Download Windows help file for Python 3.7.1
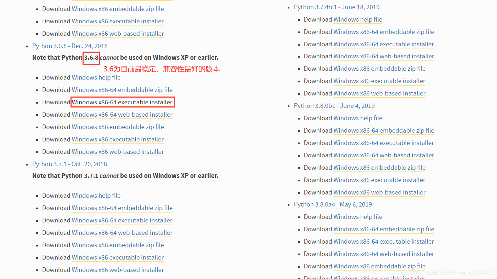Screen dimensions: 497x279 pos(96,196)
